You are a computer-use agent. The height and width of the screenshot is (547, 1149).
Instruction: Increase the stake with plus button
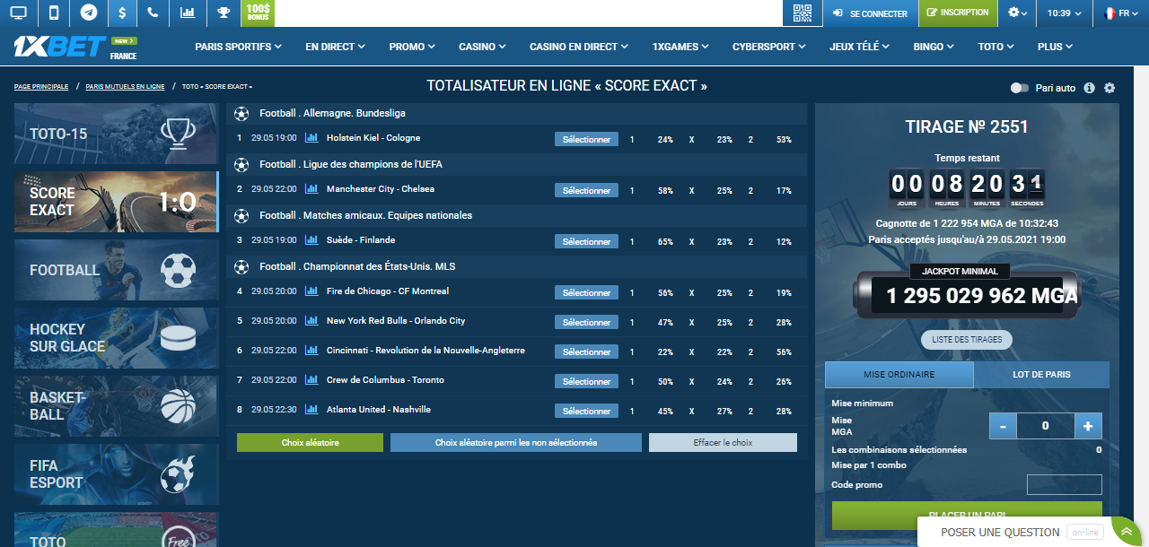[x=1088, y=426]
